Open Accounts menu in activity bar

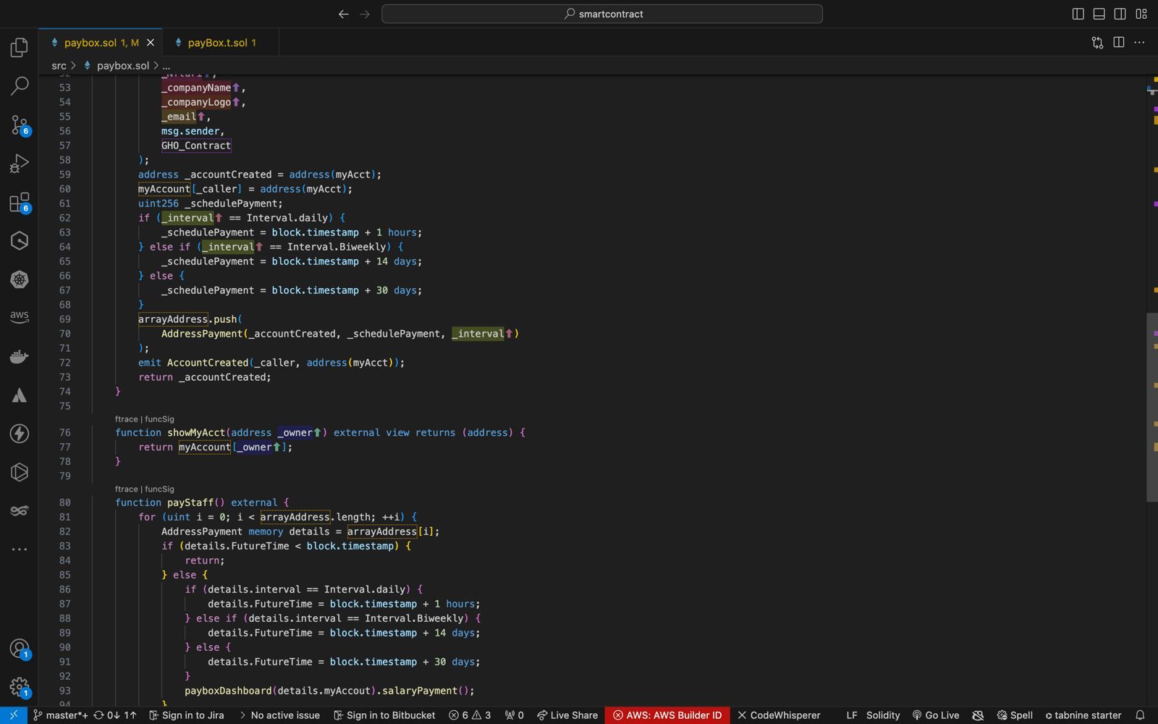click(x=20, y=649)
